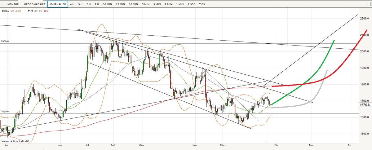Select the HEBDOMADAIRE timeframe tab
Image resolution: width=372 pixels, height=150 pixels.
point(35,4)
